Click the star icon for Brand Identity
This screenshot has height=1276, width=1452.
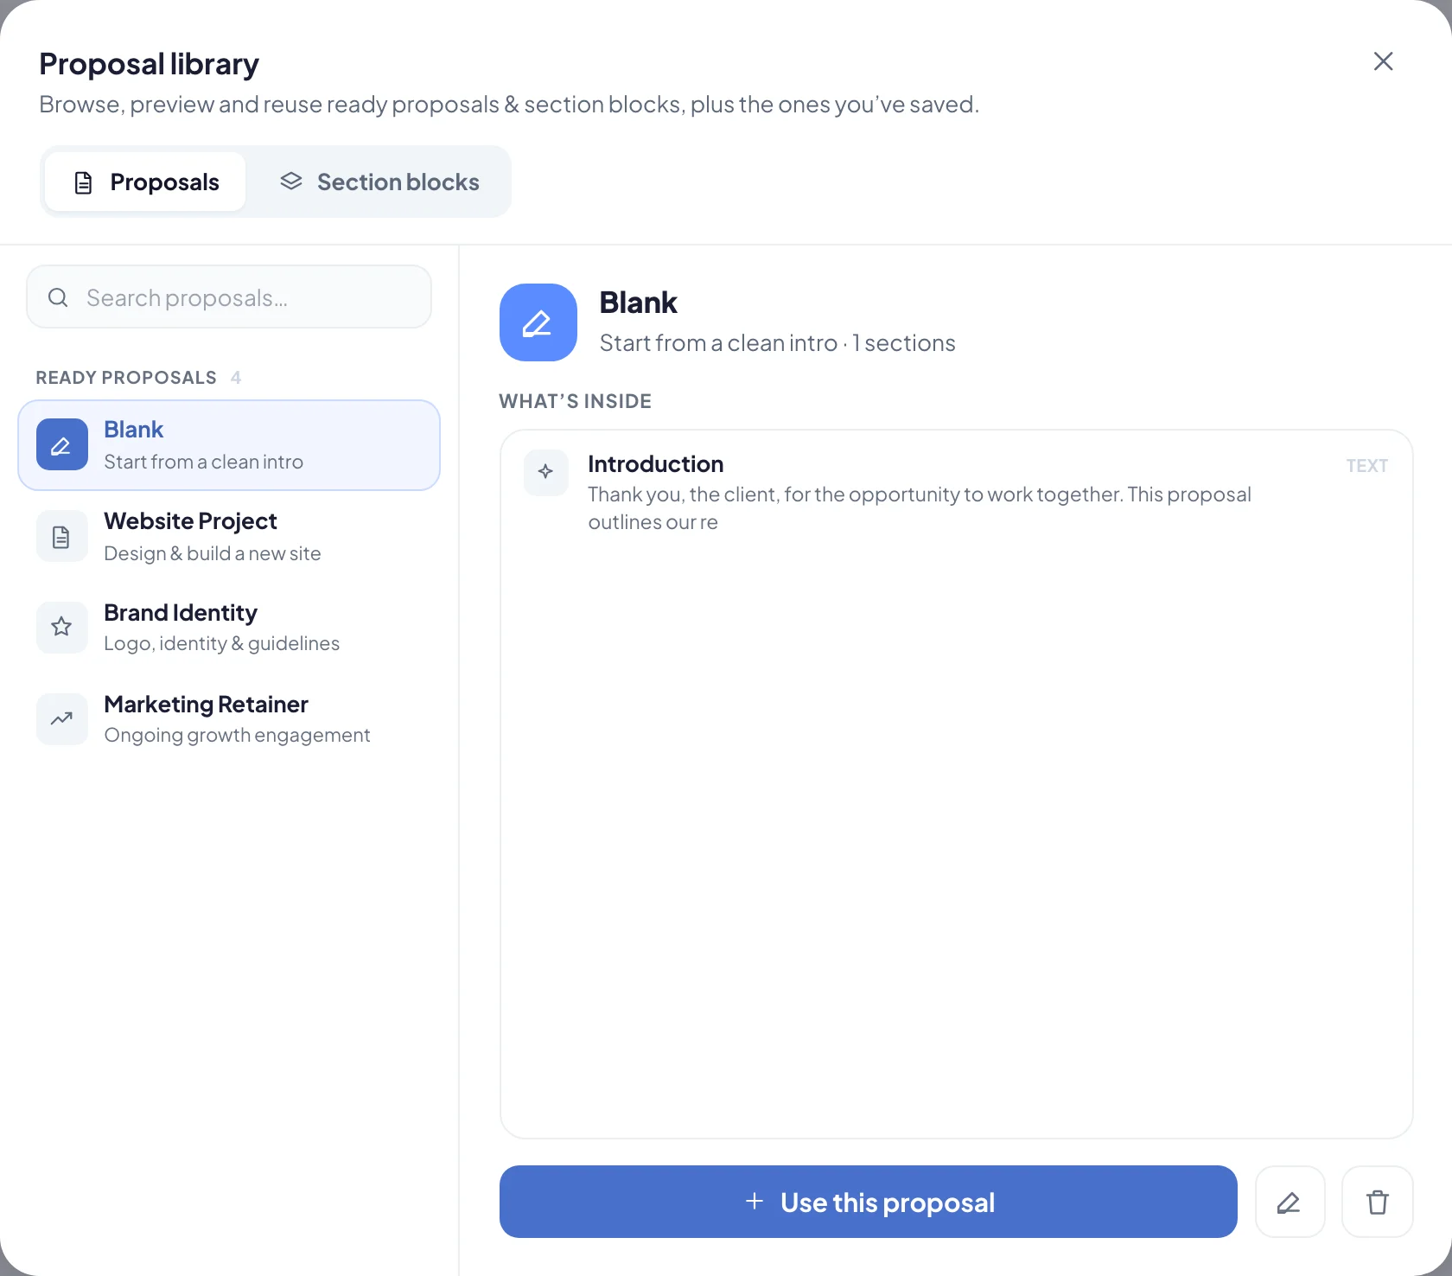(x=61, y=628)
